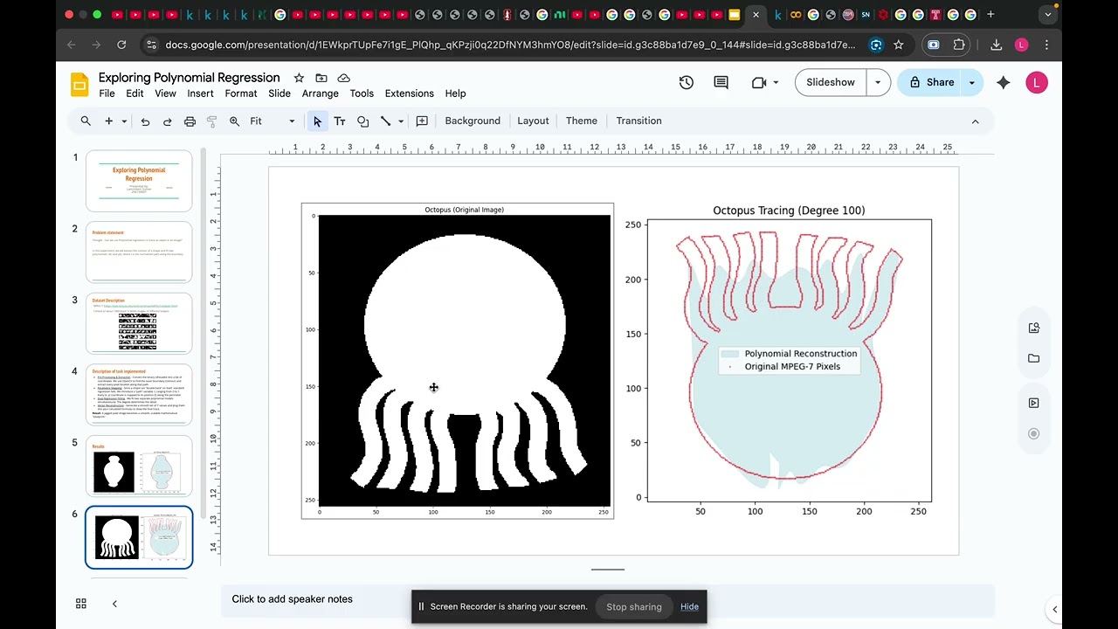Open the Insert menu
The width and height of the screenshot is (1118, 629).
point(200,93)
